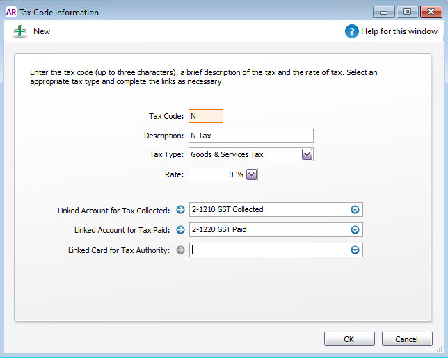The height and width of the screenshot is (358, 448).
Task: Click the 2-1210 GST Collected field
Action: point(269,209)
